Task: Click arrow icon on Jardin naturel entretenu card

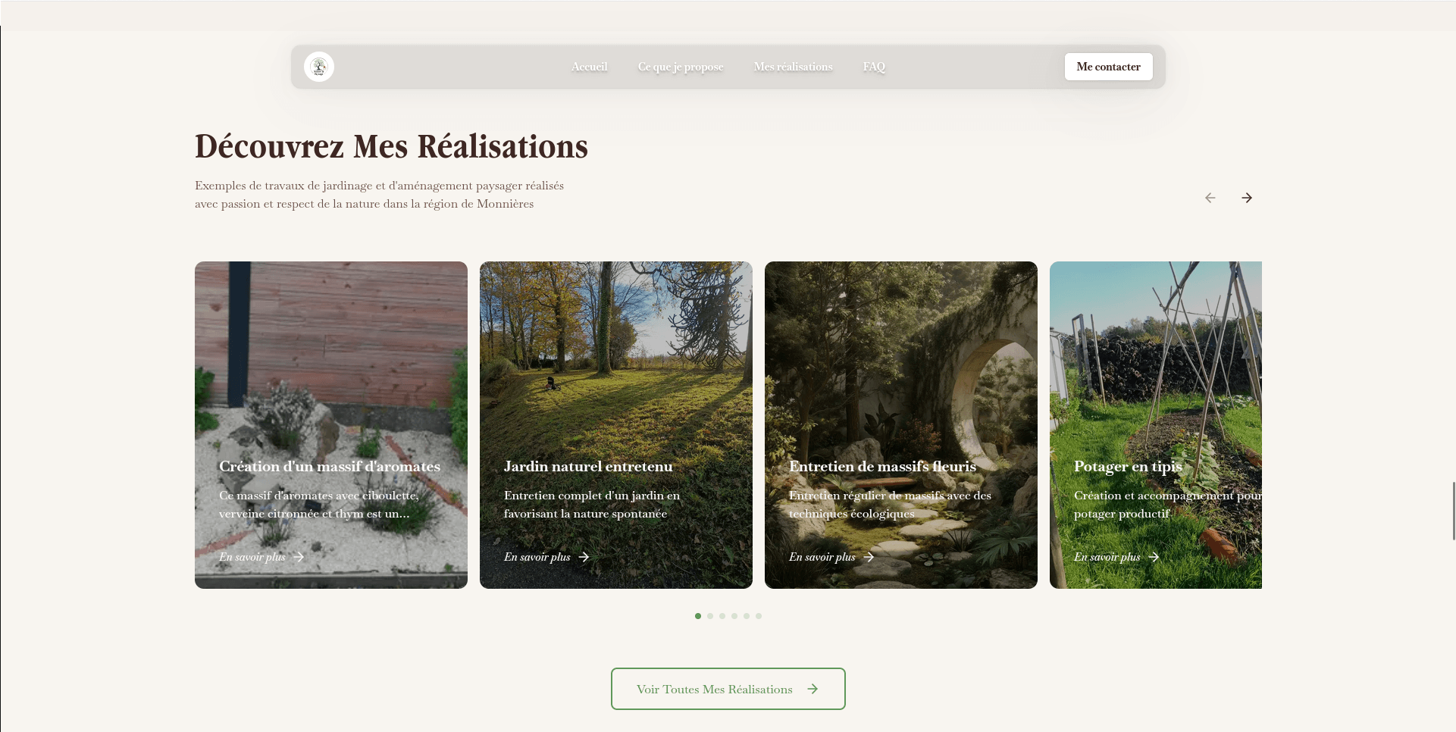Action: click(584, 557)
